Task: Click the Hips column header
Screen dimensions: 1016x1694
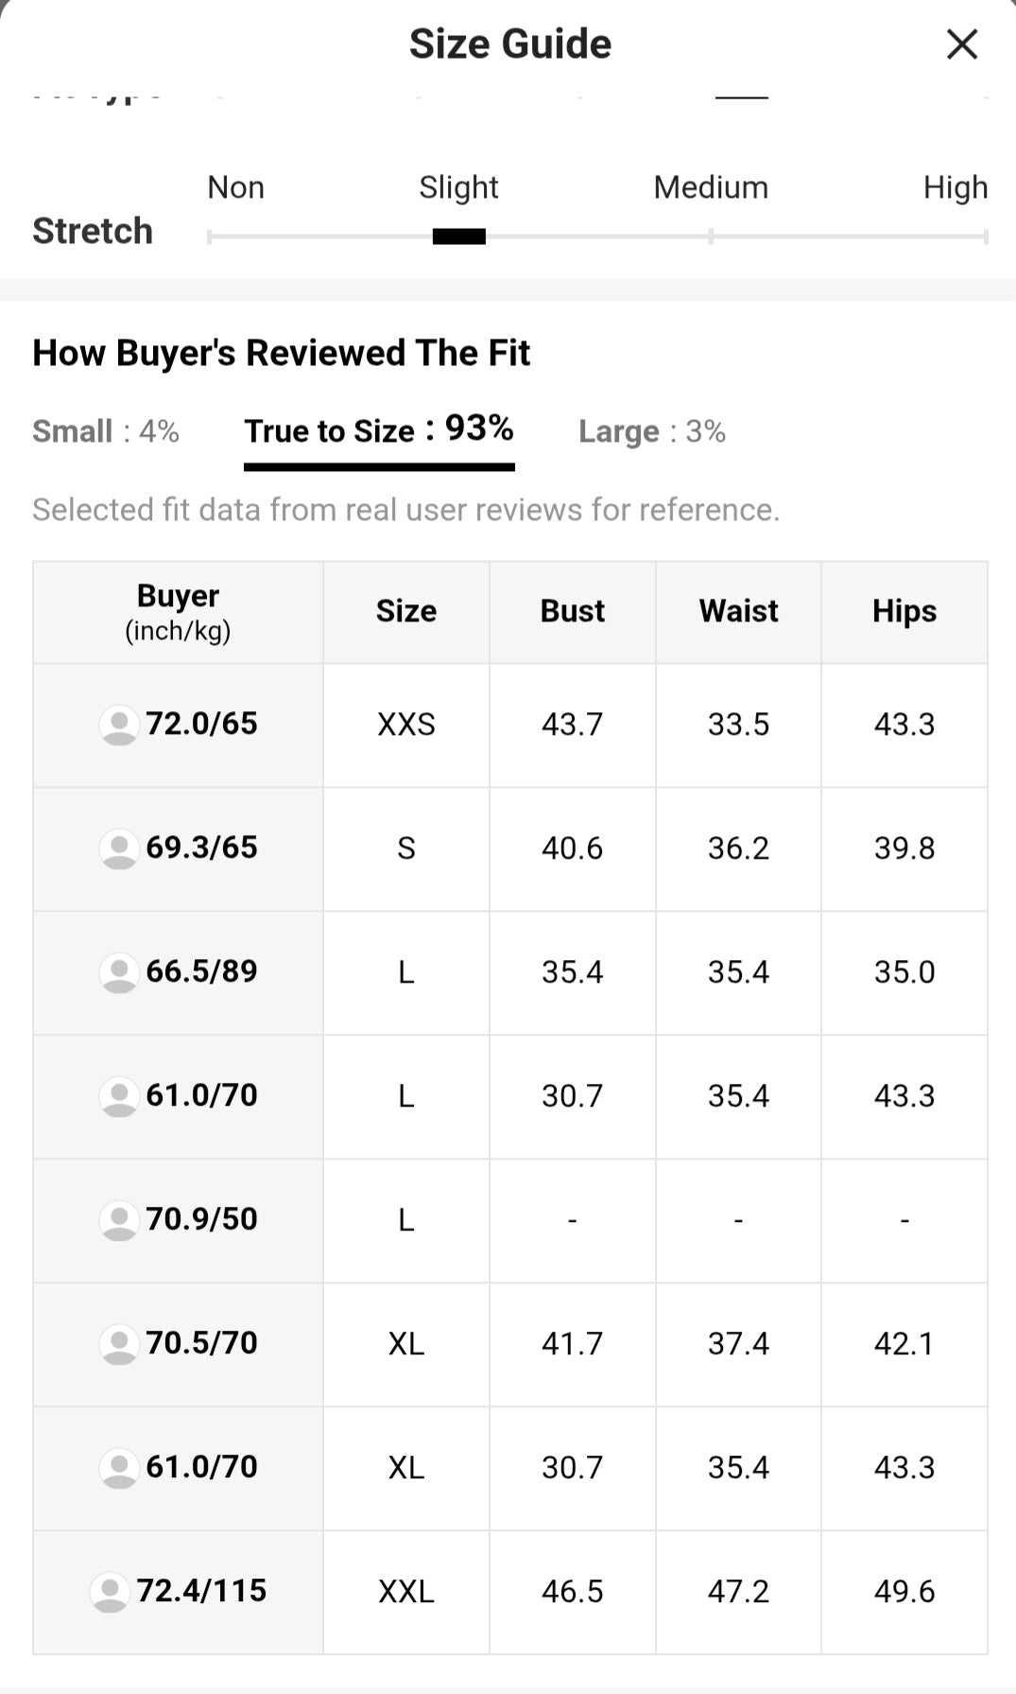Action: pyautogui.click(x=904, y=612)
